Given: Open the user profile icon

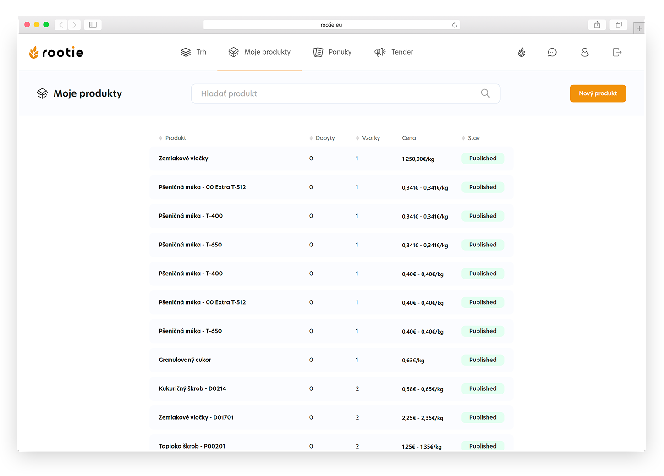Looking at the screenshot, I should point(585,52).
